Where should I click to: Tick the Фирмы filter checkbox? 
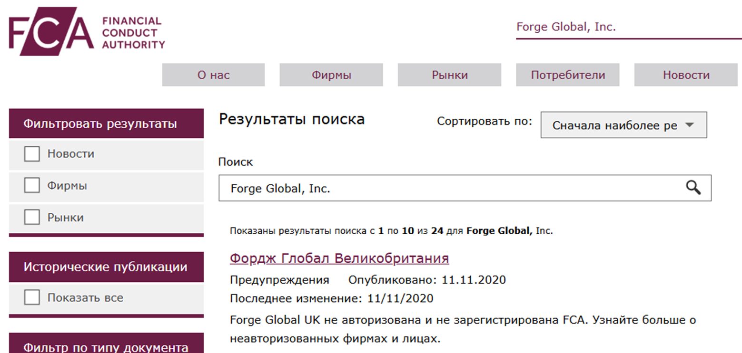[32, 186]
